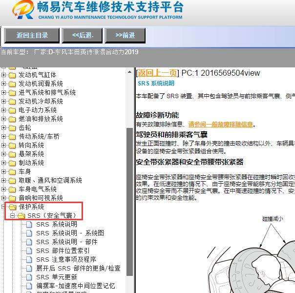Expand the 齿轮 tree node
The height and width of the screenshot is (293, 295).
[3, 127]
